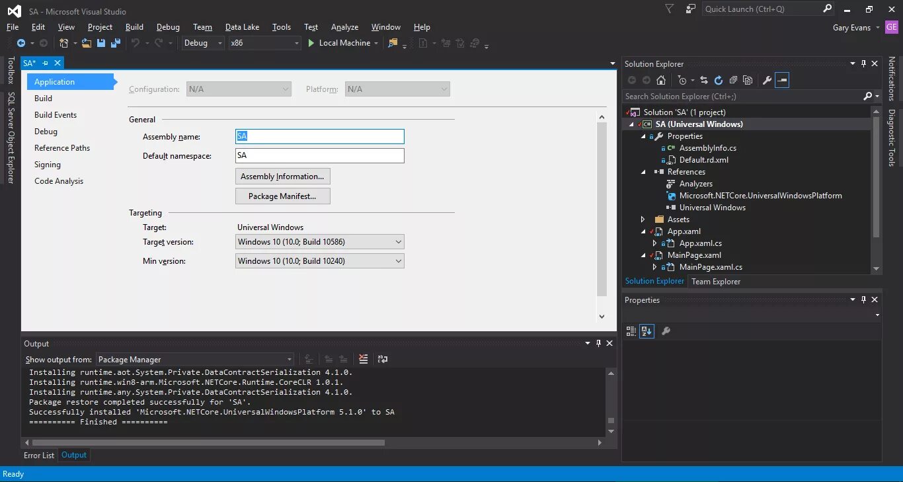Open SQL Server Object Explorer side tab

11,138
